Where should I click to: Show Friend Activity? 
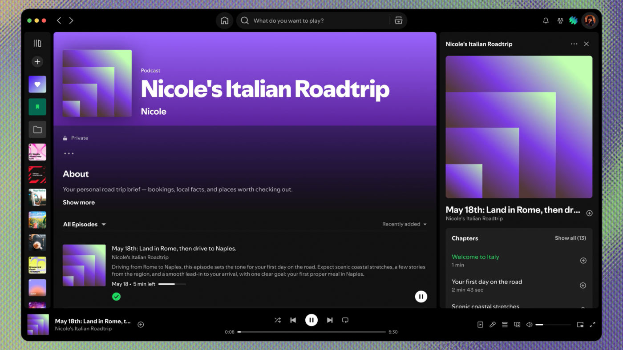(x=560, y=20)
